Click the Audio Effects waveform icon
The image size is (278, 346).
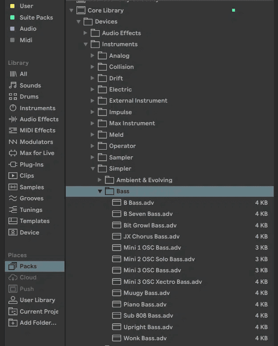pos(13,119)
